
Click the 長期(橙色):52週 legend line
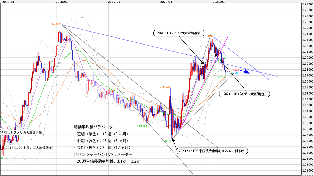pos(102,148)
